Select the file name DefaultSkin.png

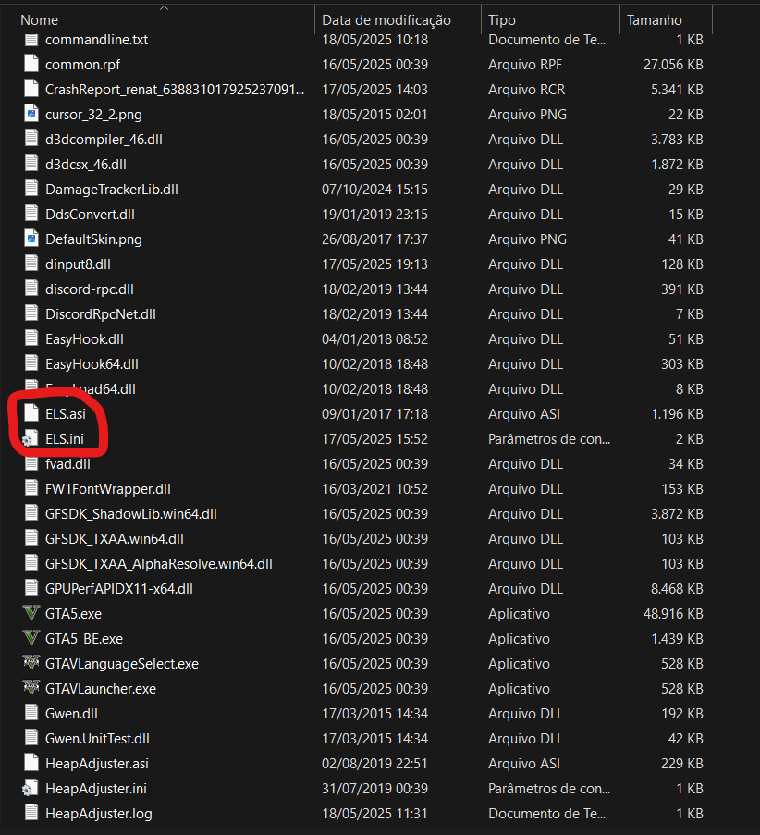coord(93,239)
